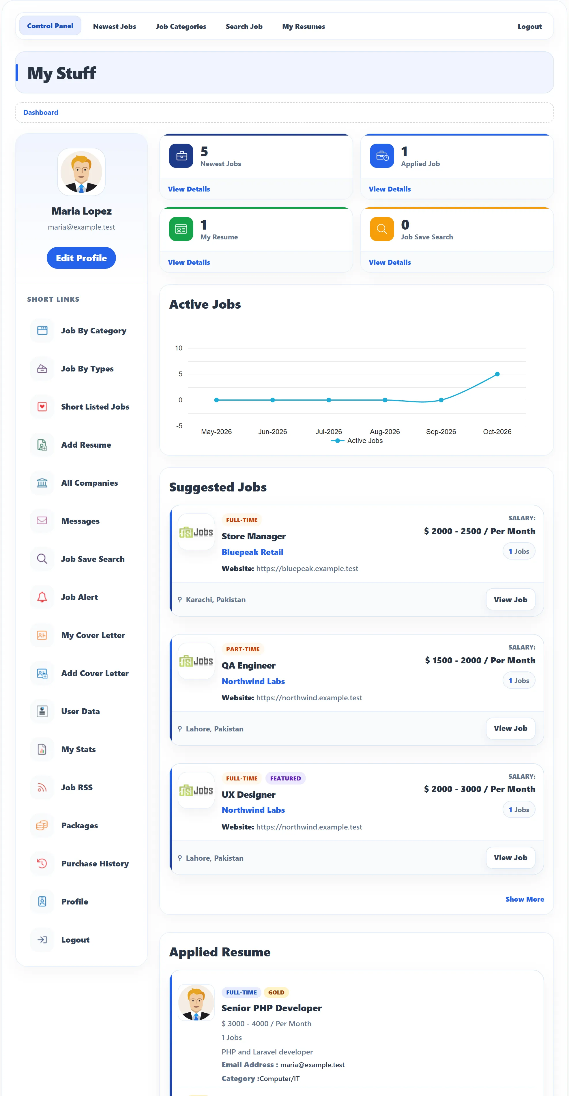Click the Packages coins icon

click(42, 825)
